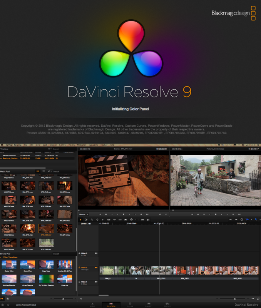The width and height of the screenshot is (261, 308).
Task: Click the redo arrow icon
Action: click(236, 219)
